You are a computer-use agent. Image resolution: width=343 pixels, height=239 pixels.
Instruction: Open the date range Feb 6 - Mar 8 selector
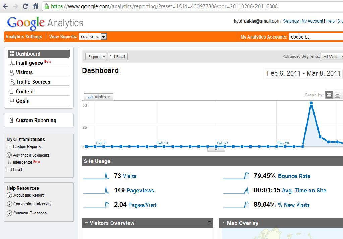[304, 73]
